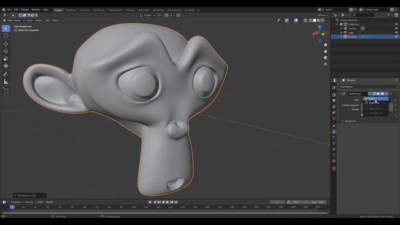Open the Object Data properties green icon
The height and width of the screenshot is (225, 400).
(334, 155)
